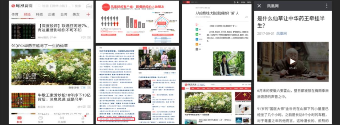The image size is (340, 125).
Task: Tap the 凤凰号 icon in bottom navigation
Action: pyautogui.click(x=62, y=119)
